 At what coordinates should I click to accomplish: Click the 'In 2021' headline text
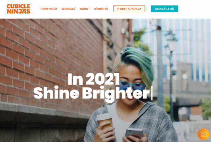pyautogui.click(x=94, y=79)
